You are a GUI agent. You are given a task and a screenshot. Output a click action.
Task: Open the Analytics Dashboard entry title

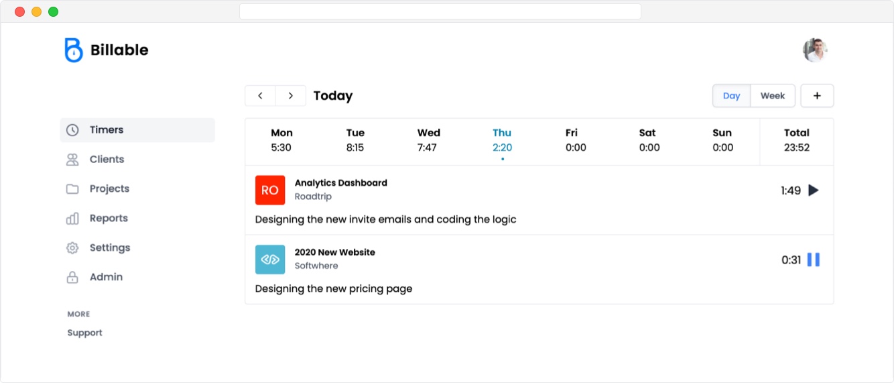pos(341,183)
